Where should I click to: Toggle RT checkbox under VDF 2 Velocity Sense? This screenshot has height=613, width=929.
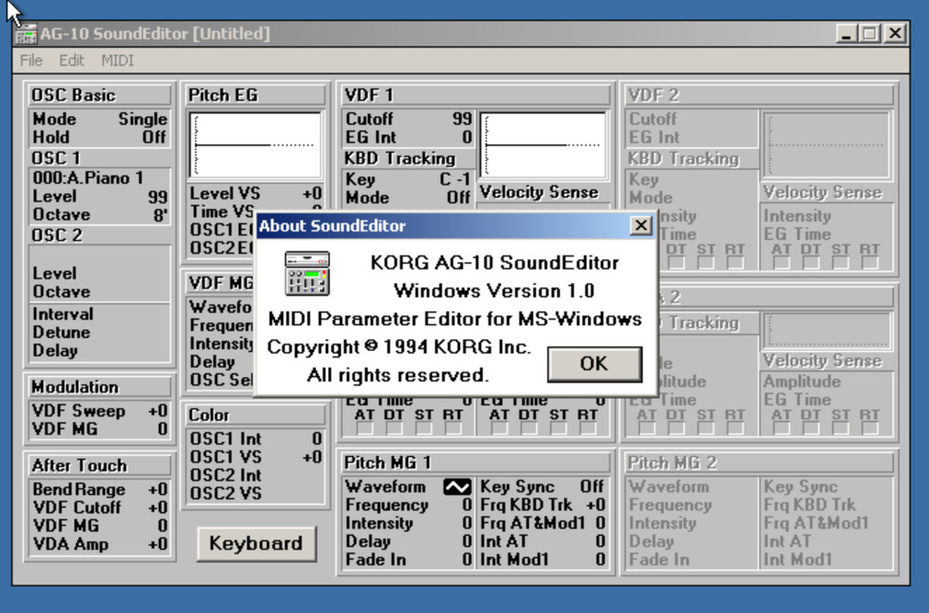869,264
